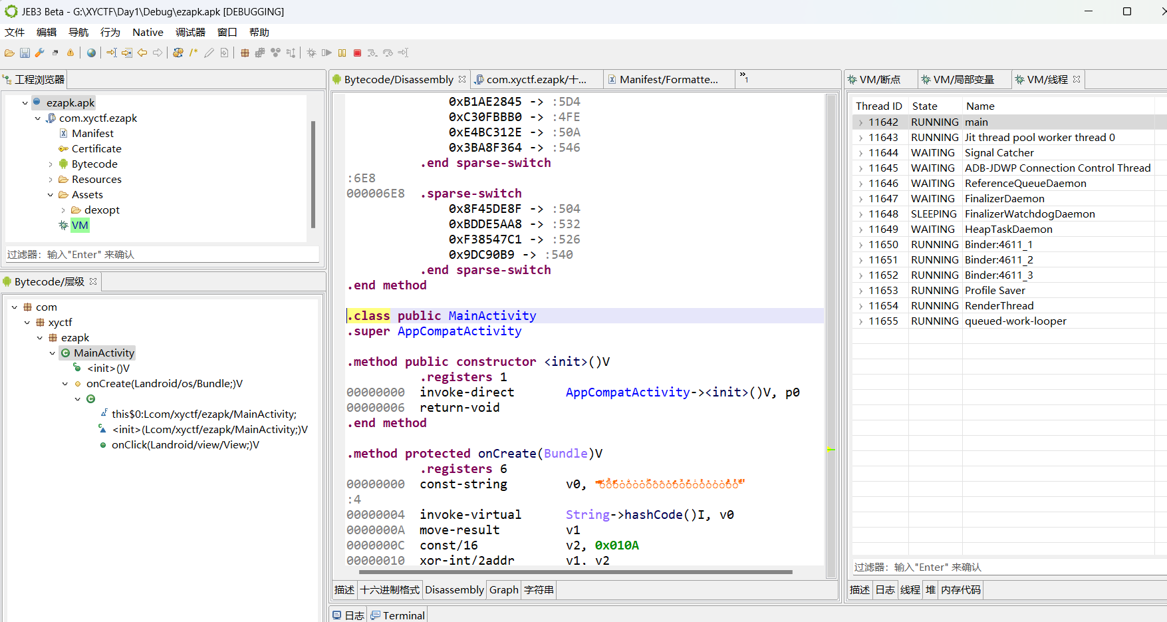Select the Certificate item in project tree
This screenshot has height=622, width=1167.
[x=96, y=149]
